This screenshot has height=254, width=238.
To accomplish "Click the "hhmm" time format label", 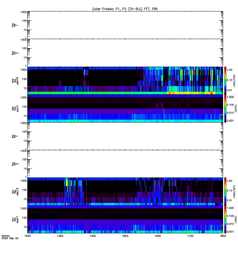I will click(5, 236).
